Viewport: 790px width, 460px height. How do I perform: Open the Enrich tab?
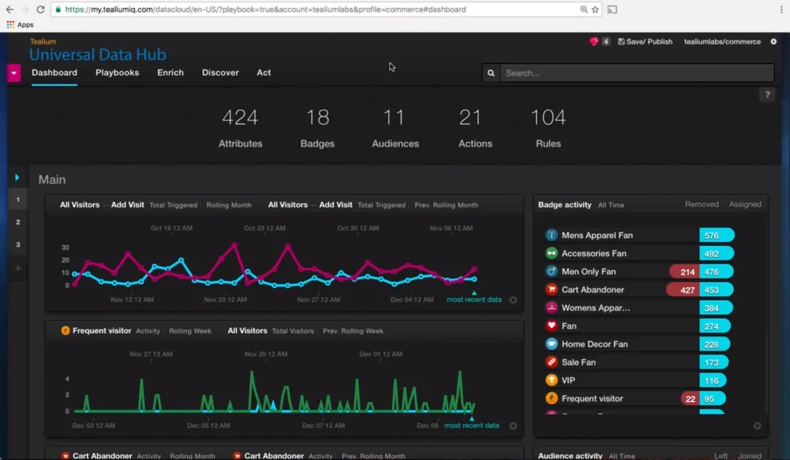pos(170,73)
